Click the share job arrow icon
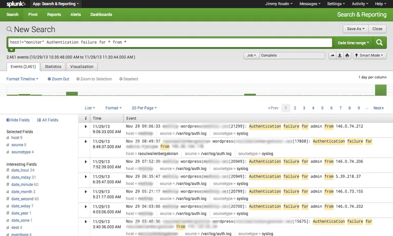Image resolution: width=393 pixels, height=236 pixels. [x=332, y=55]
